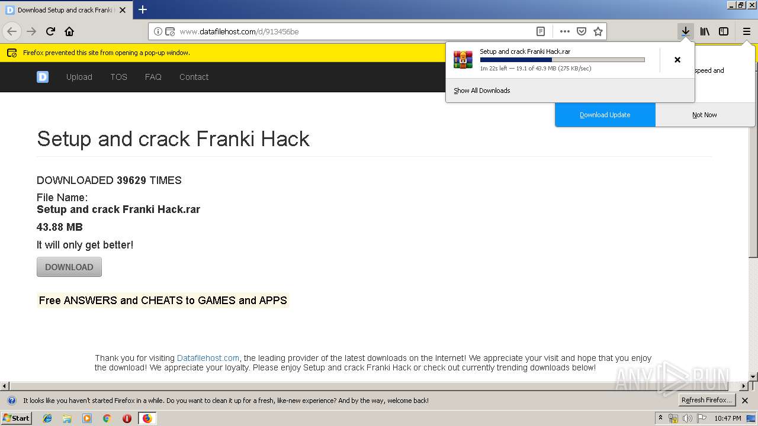
Task: Toggle Reader View icon
Action: click(x=541, y=31)
